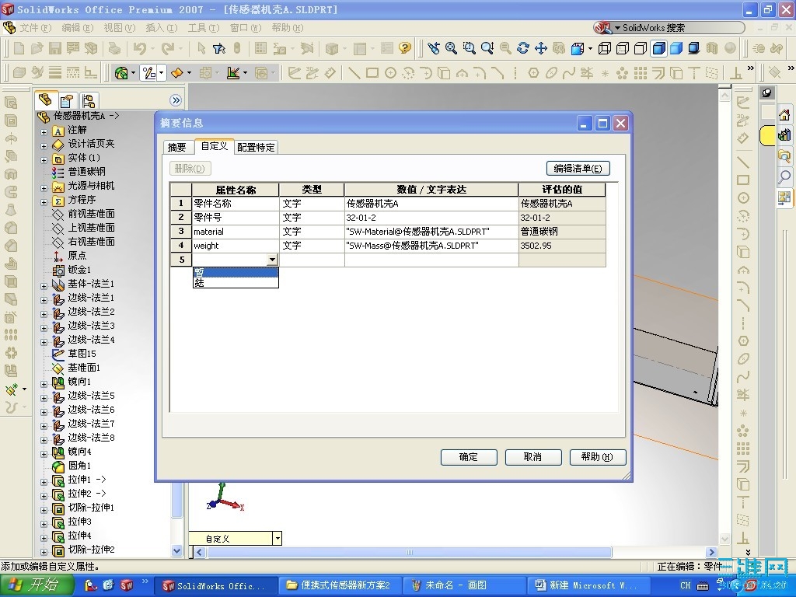Open 便携式传感器新方案2 taskbar folder
This screenshot has width=796, height=597.
point(339,585)
